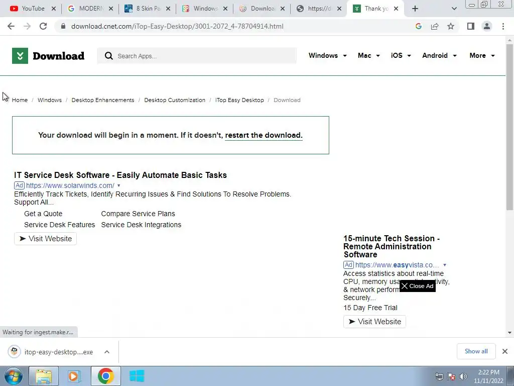Switch to the Downloa tab
514x386 pixels.
259,9
